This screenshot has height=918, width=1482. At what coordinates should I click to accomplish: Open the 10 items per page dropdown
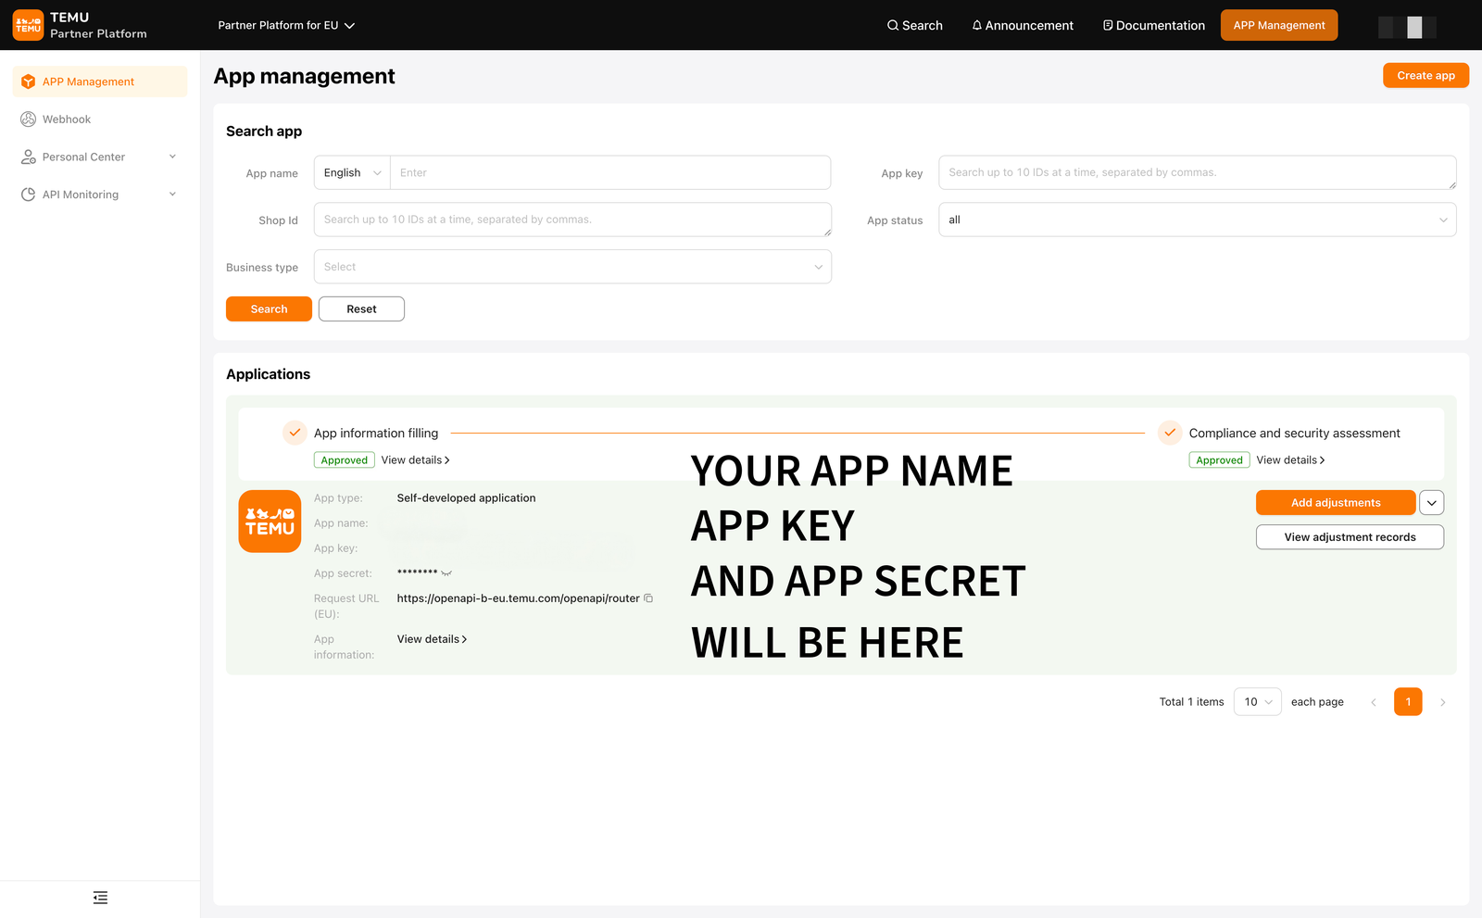pos(1258,702)
